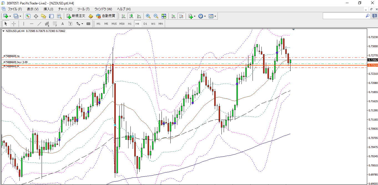
Task: Select the H1 timeframe button
Action: pos(130,24)
